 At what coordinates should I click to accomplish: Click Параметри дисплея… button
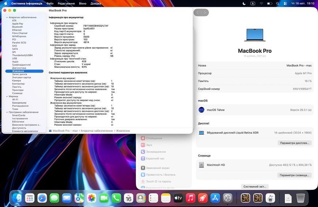295,143
